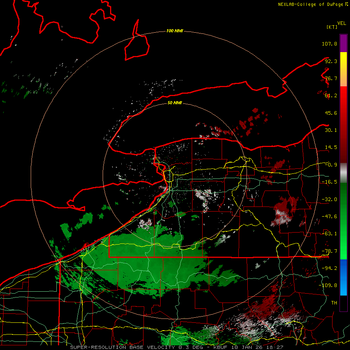Click the -63.1 velocity scale value

pos(329,234)
